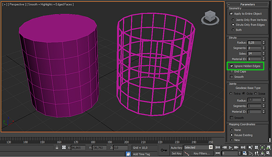Click the isolate selection toggle icon by Add Time Tag

click(x=128, y=154)
